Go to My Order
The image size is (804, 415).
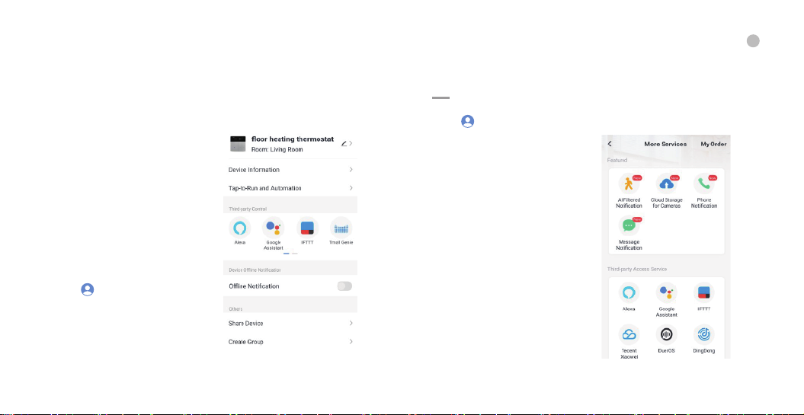coord(713,144)
